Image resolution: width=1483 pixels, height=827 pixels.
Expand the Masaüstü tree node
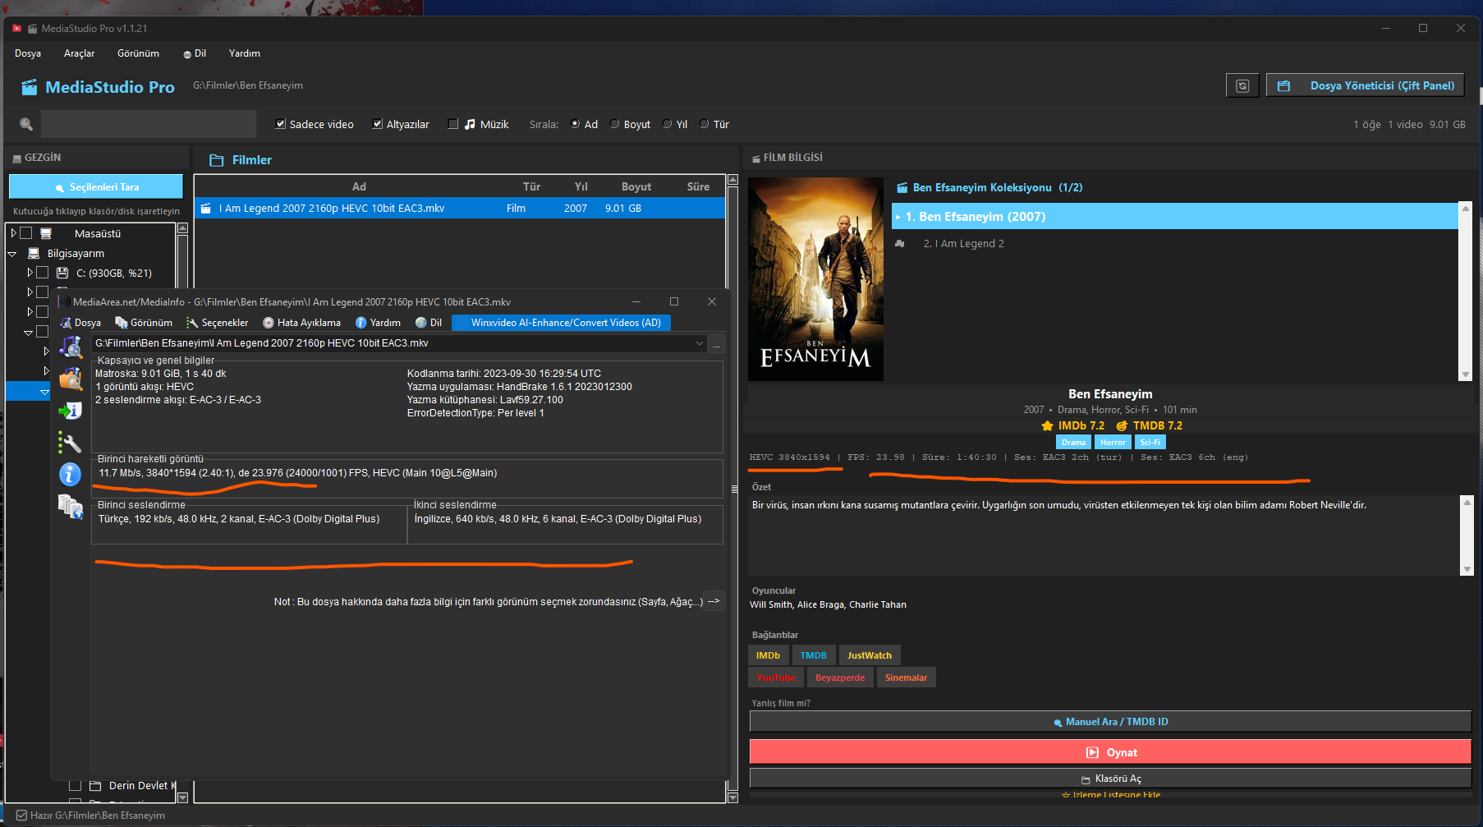(x=13, y=233)
